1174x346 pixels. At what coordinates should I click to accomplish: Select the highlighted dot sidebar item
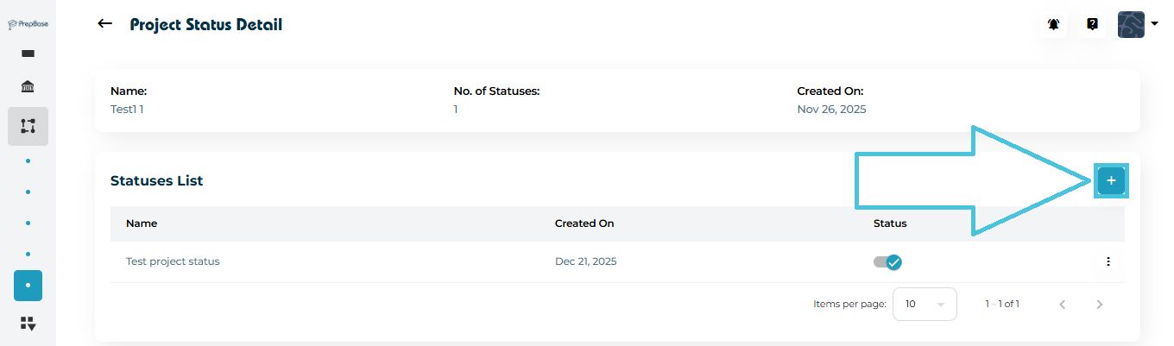point(28,286)
